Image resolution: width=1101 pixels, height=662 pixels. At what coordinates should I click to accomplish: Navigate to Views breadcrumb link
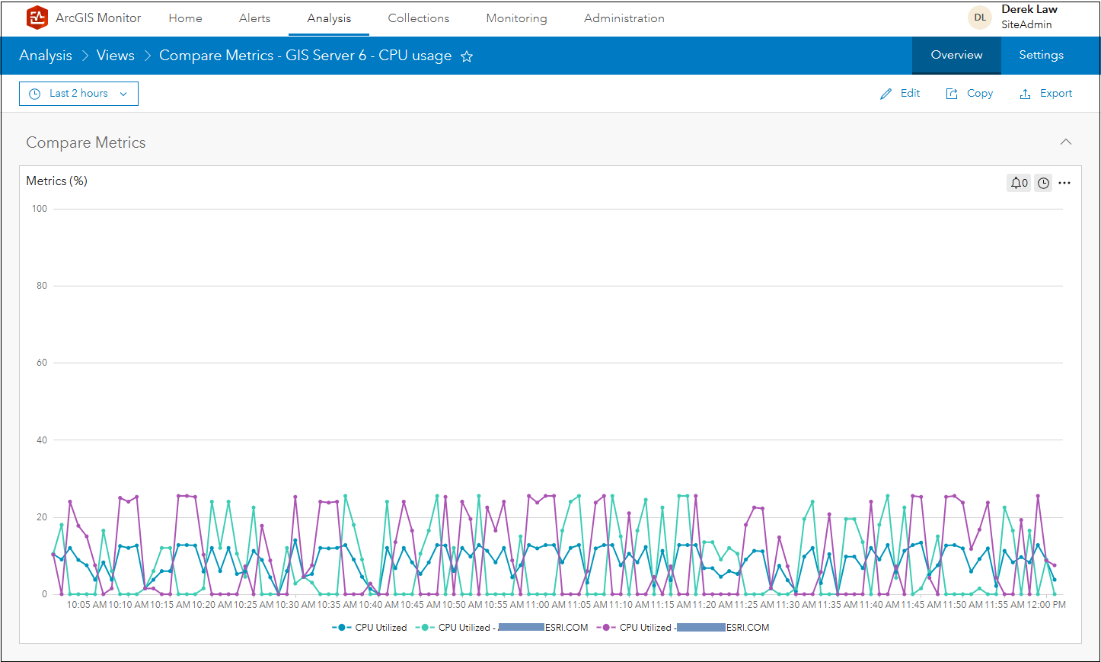click(115, 56)
